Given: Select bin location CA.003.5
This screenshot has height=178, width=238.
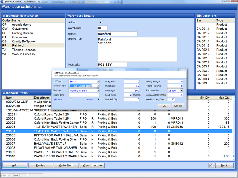Looking at the screenshot, I should tap(215, 83).
